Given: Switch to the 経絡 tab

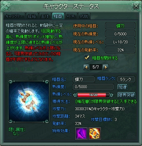Looking at the screenshot, I should click(32, 16).
